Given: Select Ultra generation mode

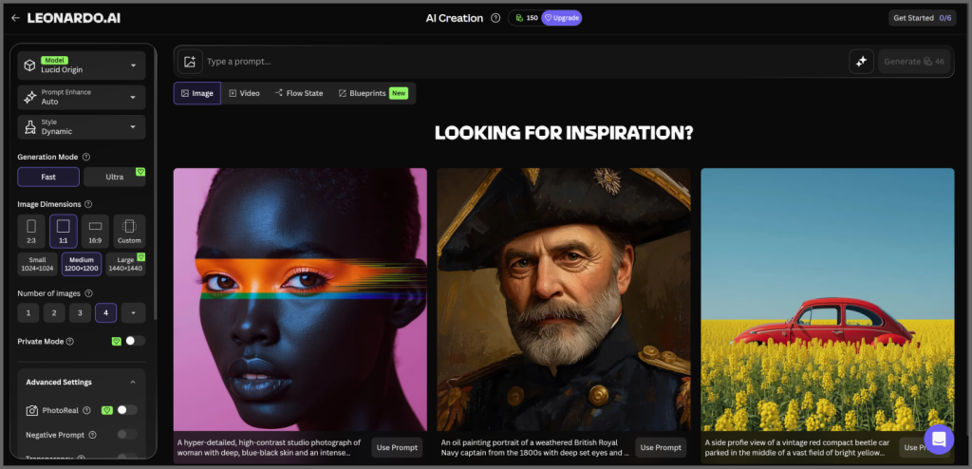Looking at the screenshot, I should 115,177.
